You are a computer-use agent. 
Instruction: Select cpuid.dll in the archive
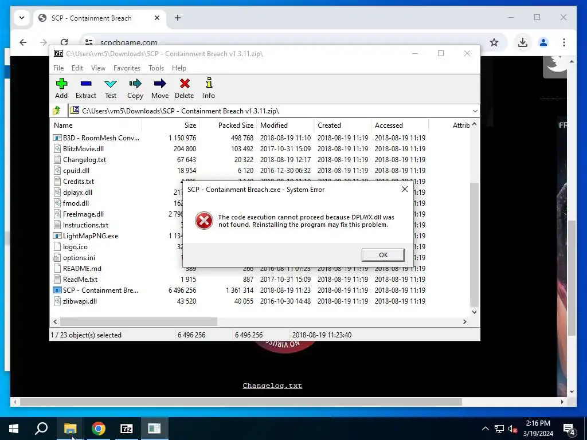[x=76, y=170]
